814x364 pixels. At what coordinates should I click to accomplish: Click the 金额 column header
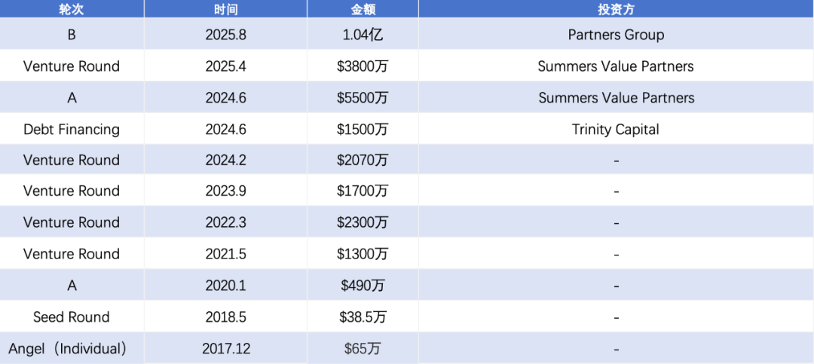pyautogui.click(x=363, y=9)
